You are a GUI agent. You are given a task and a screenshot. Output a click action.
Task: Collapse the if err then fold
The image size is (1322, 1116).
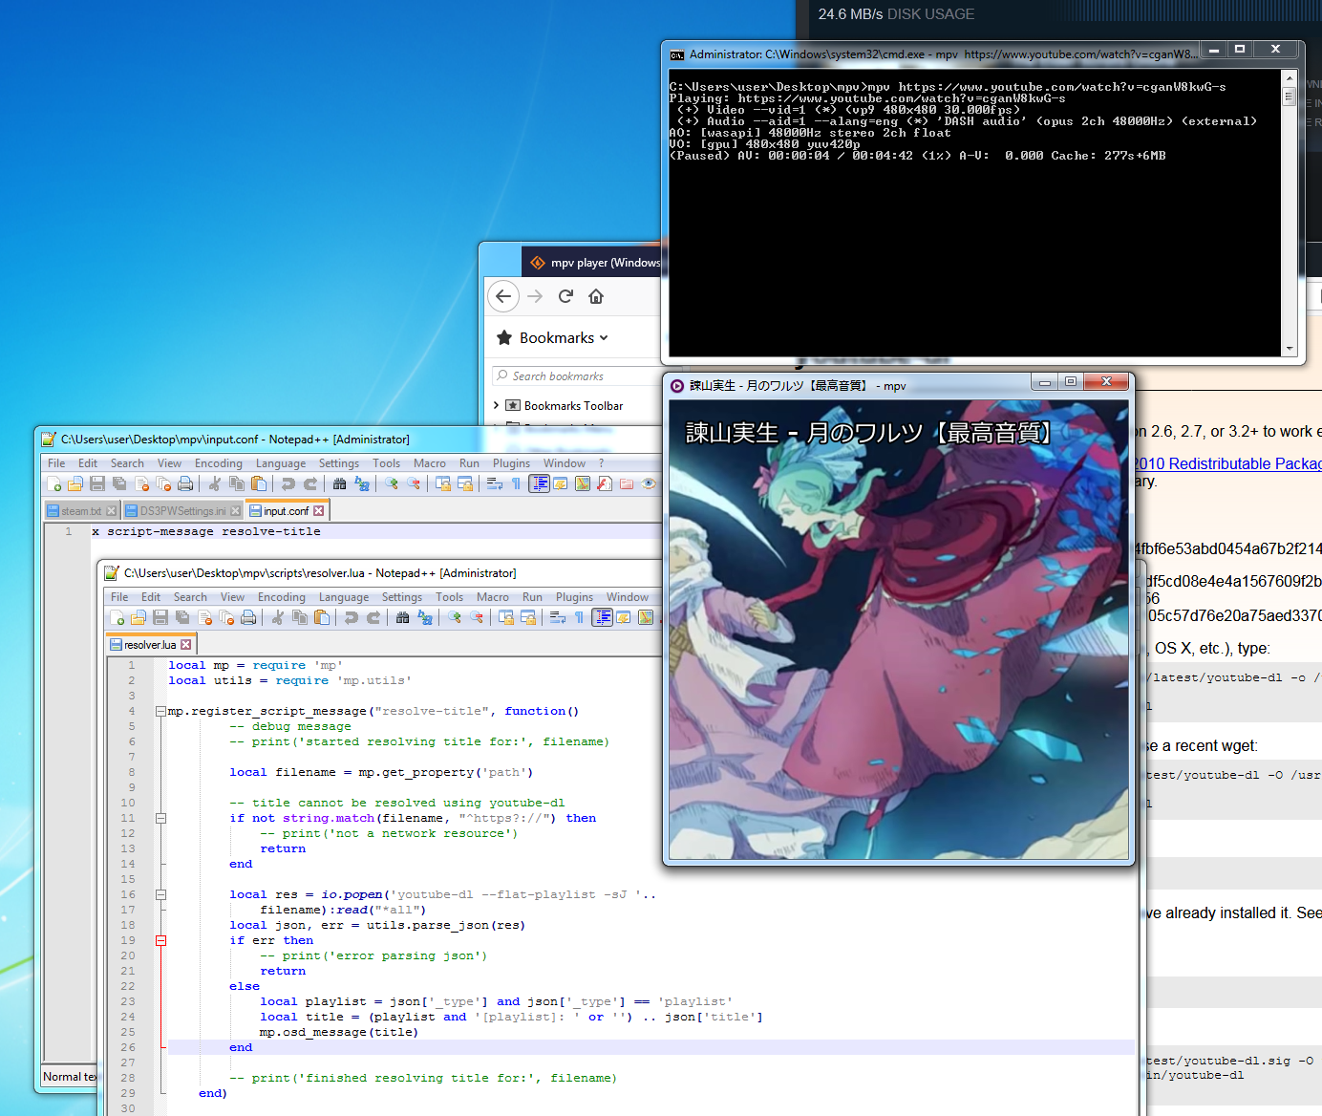point(160,940)
